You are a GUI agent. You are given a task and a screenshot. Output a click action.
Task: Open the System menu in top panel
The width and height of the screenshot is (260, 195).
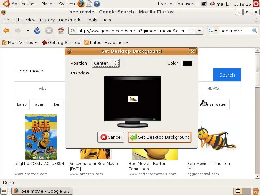(x=67, y=4)
